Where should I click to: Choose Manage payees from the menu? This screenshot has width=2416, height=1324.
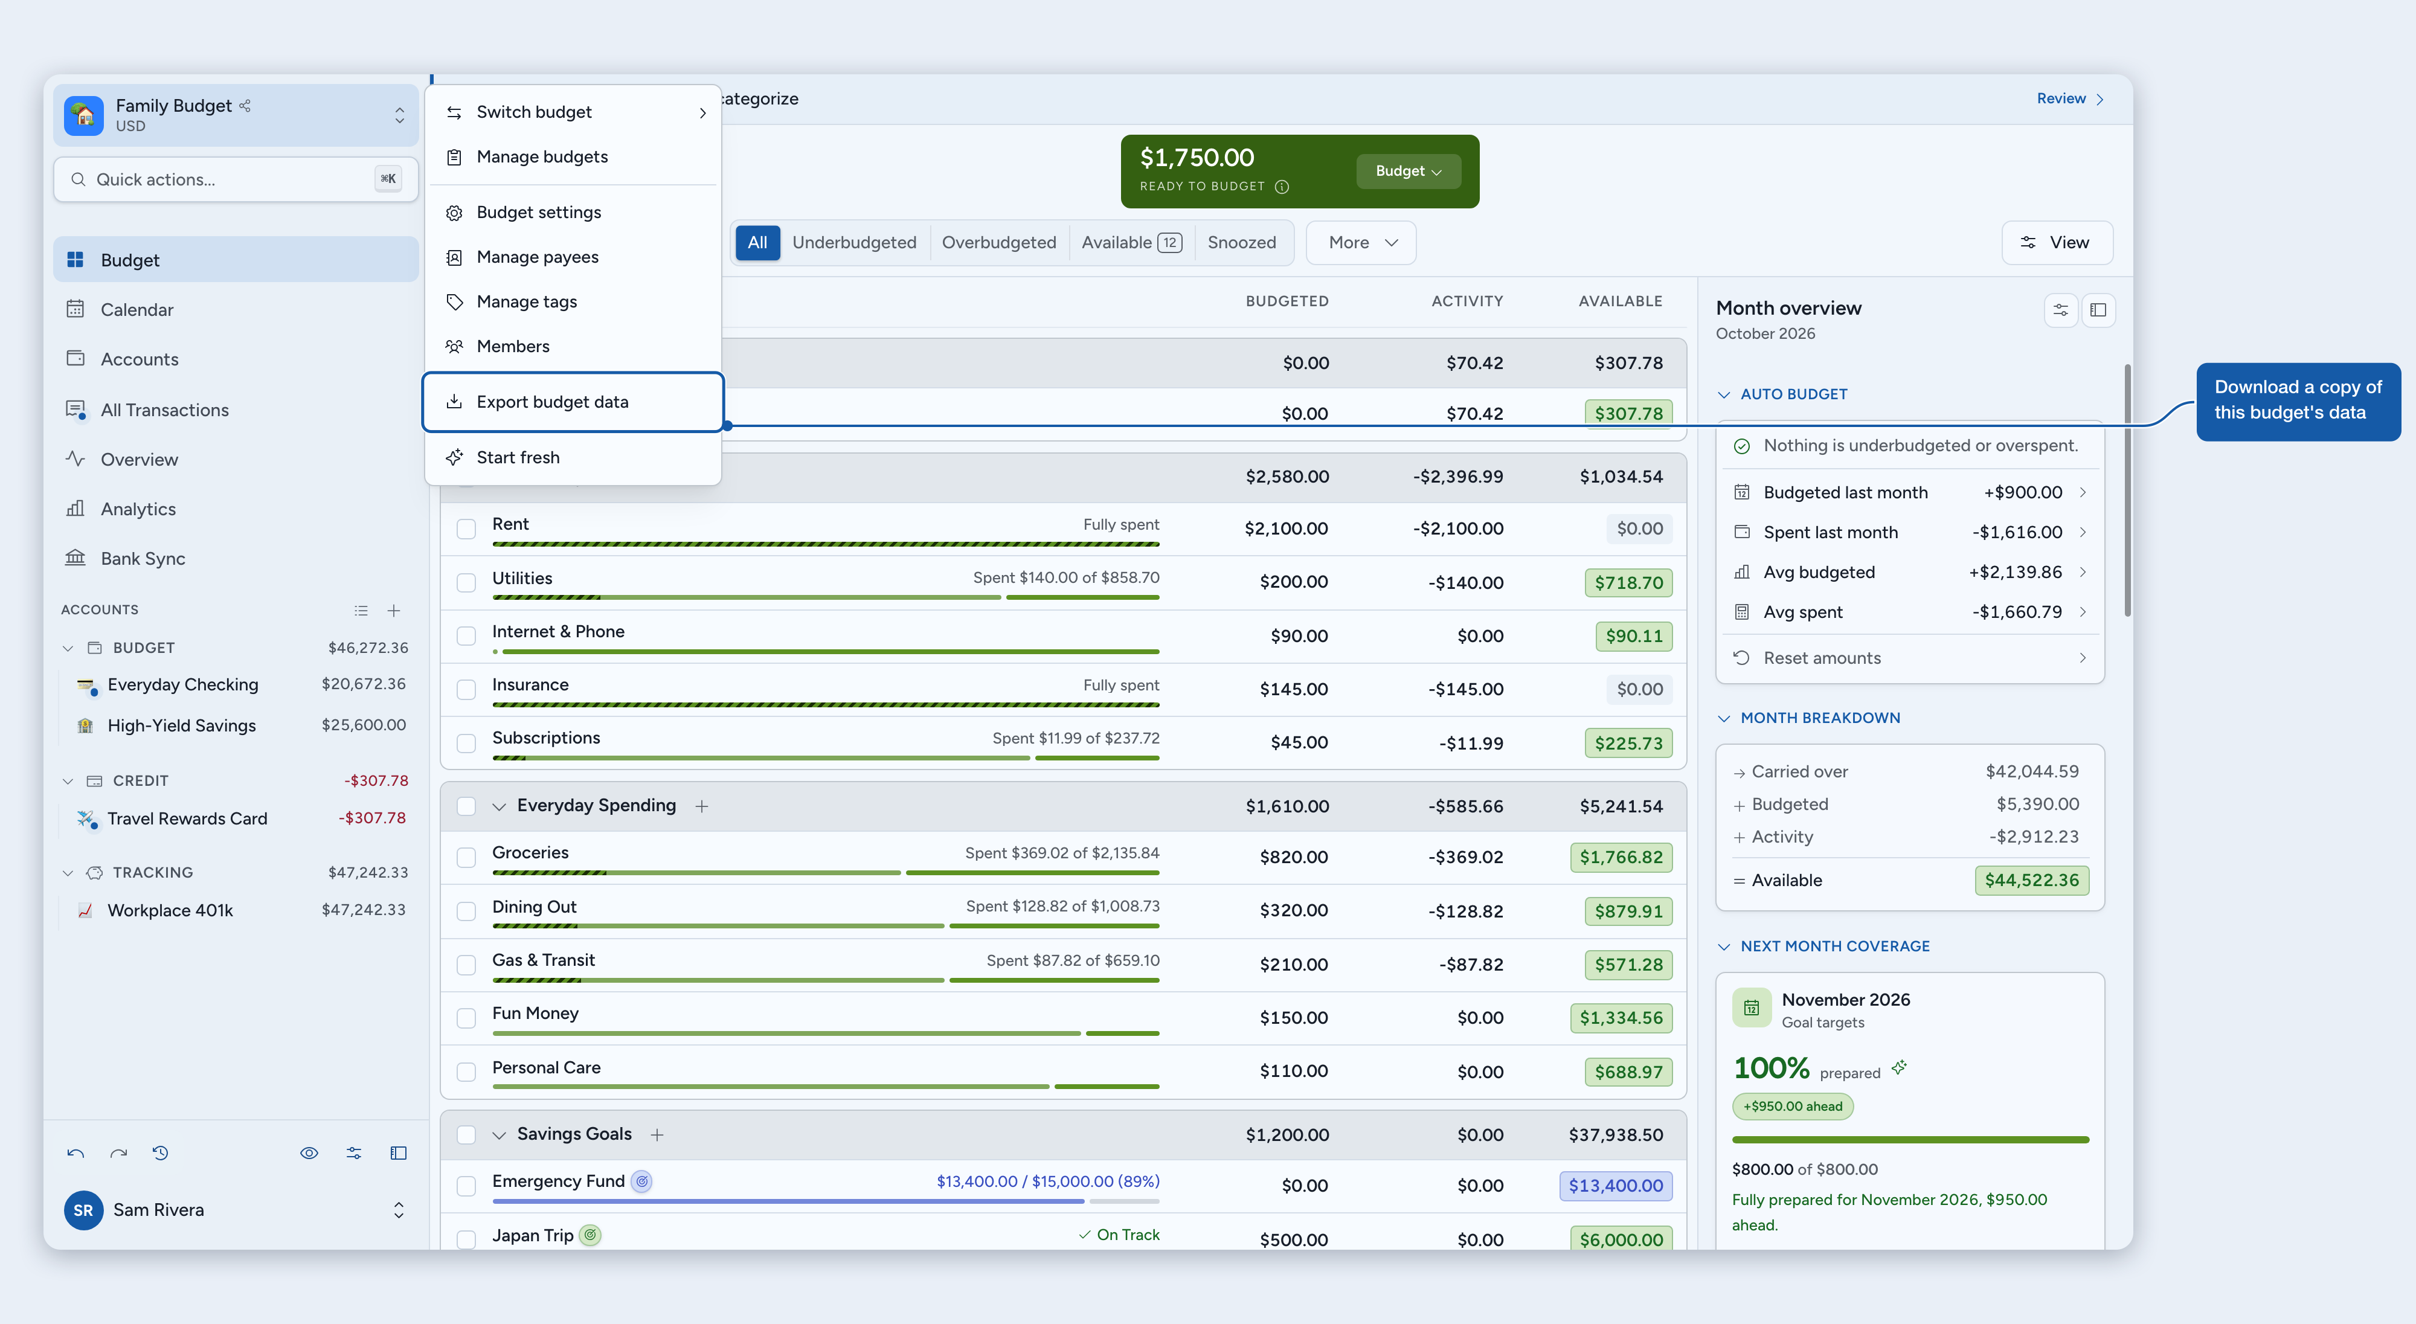click(573, 257)
